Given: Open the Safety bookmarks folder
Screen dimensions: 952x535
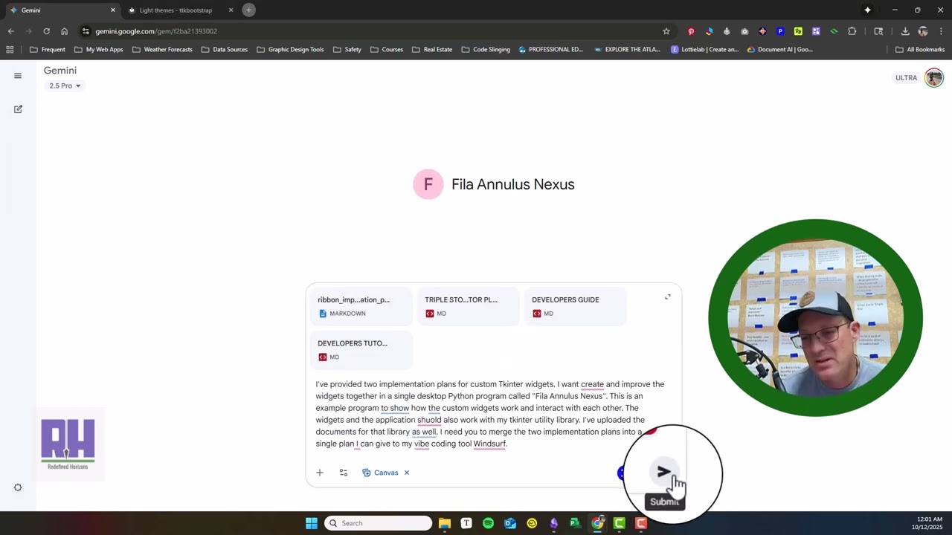Looking at the screenshot, I should tap(347, 50).
